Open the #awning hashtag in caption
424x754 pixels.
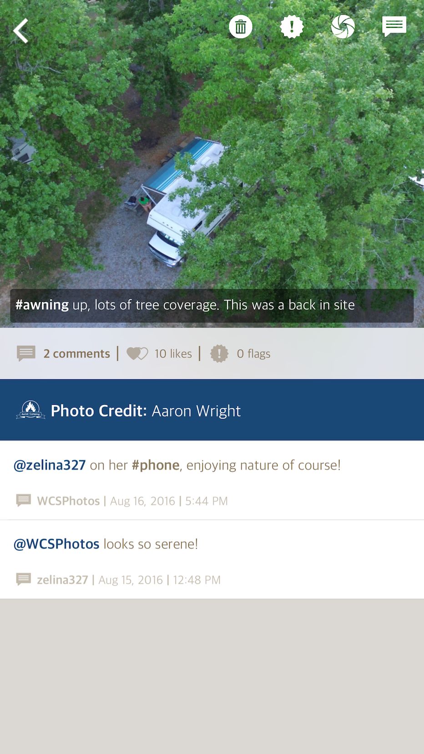click(x=42, y=305)
